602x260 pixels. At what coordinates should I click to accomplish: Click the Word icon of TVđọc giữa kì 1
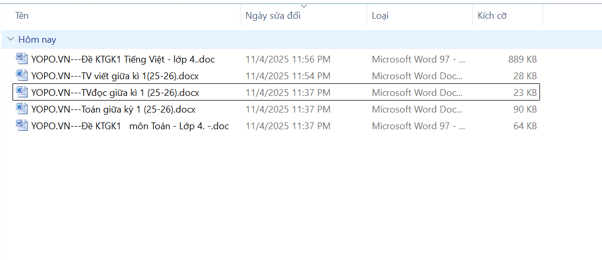tap(22, 92)
